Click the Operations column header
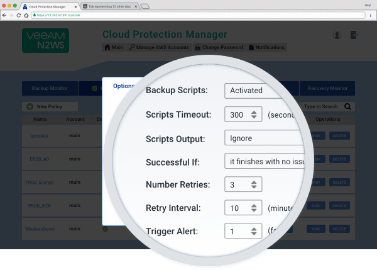Screen dimensions: 377x270 327,119
